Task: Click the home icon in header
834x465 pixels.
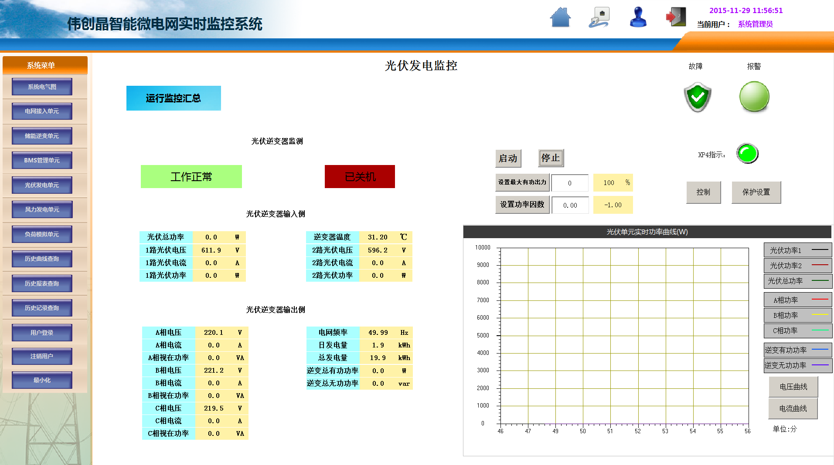Action: [560, 18]
